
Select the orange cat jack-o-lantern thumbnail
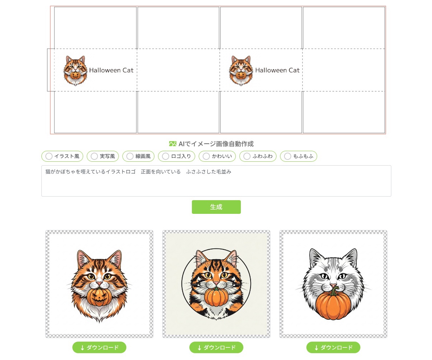[x=99, y=284]
